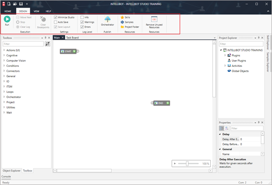Enable the Info log level checkbox
The image size is (272, 185).
click(82, 17)
